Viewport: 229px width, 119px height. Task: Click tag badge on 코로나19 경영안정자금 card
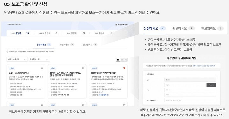(x=12, y=68)
